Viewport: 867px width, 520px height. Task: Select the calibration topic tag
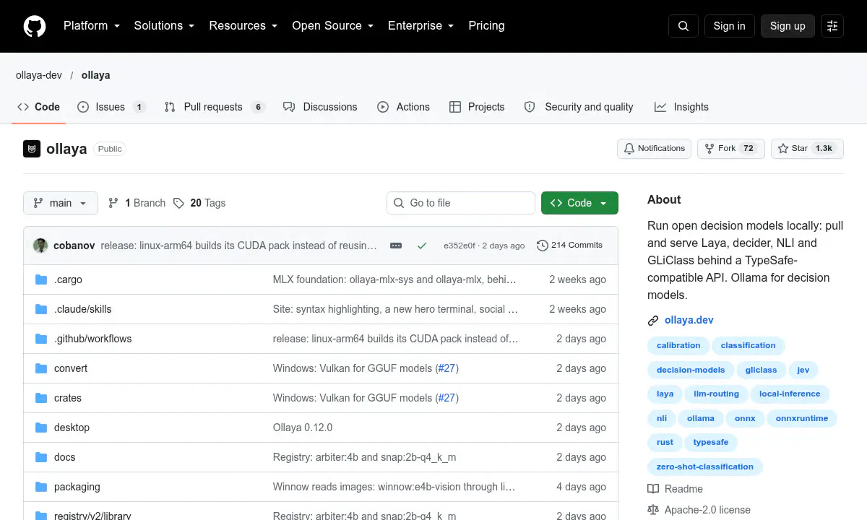(x=678, y=345)
